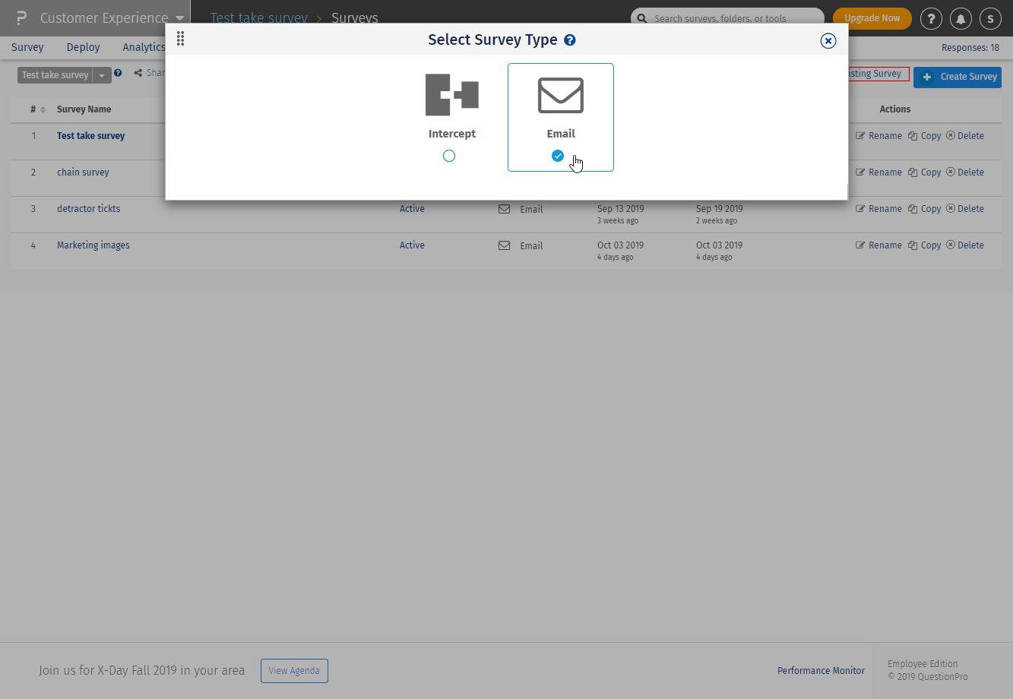This screenshot has width=1013, height=699.
Task: Switch to the Deploy tab
Action: (84, 47)
